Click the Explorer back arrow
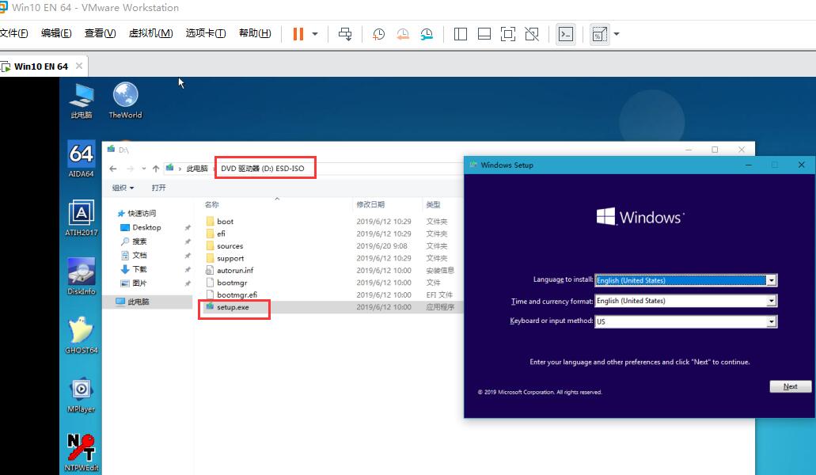The image size is (816, 475). (113, 169)
